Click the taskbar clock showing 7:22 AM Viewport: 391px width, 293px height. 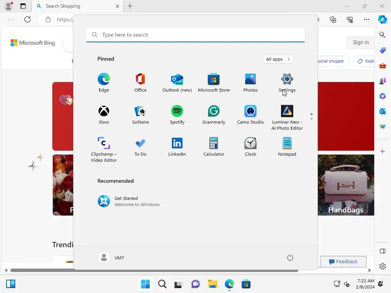[365, 284]
